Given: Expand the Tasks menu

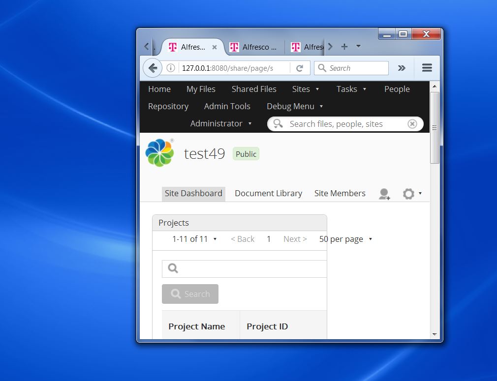Looking at the screenshot, I should point(351,89).
